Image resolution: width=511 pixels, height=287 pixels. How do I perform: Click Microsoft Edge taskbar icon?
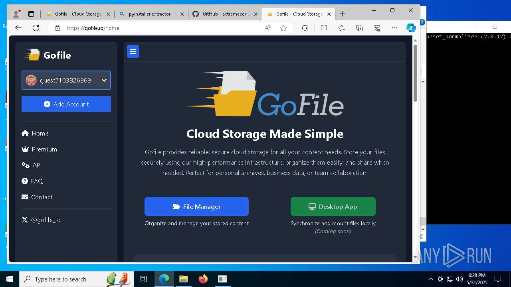[164, 279]
